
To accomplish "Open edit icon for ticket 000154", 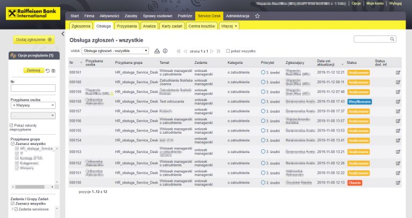I will pyautogui.click(x=398, y=141).
